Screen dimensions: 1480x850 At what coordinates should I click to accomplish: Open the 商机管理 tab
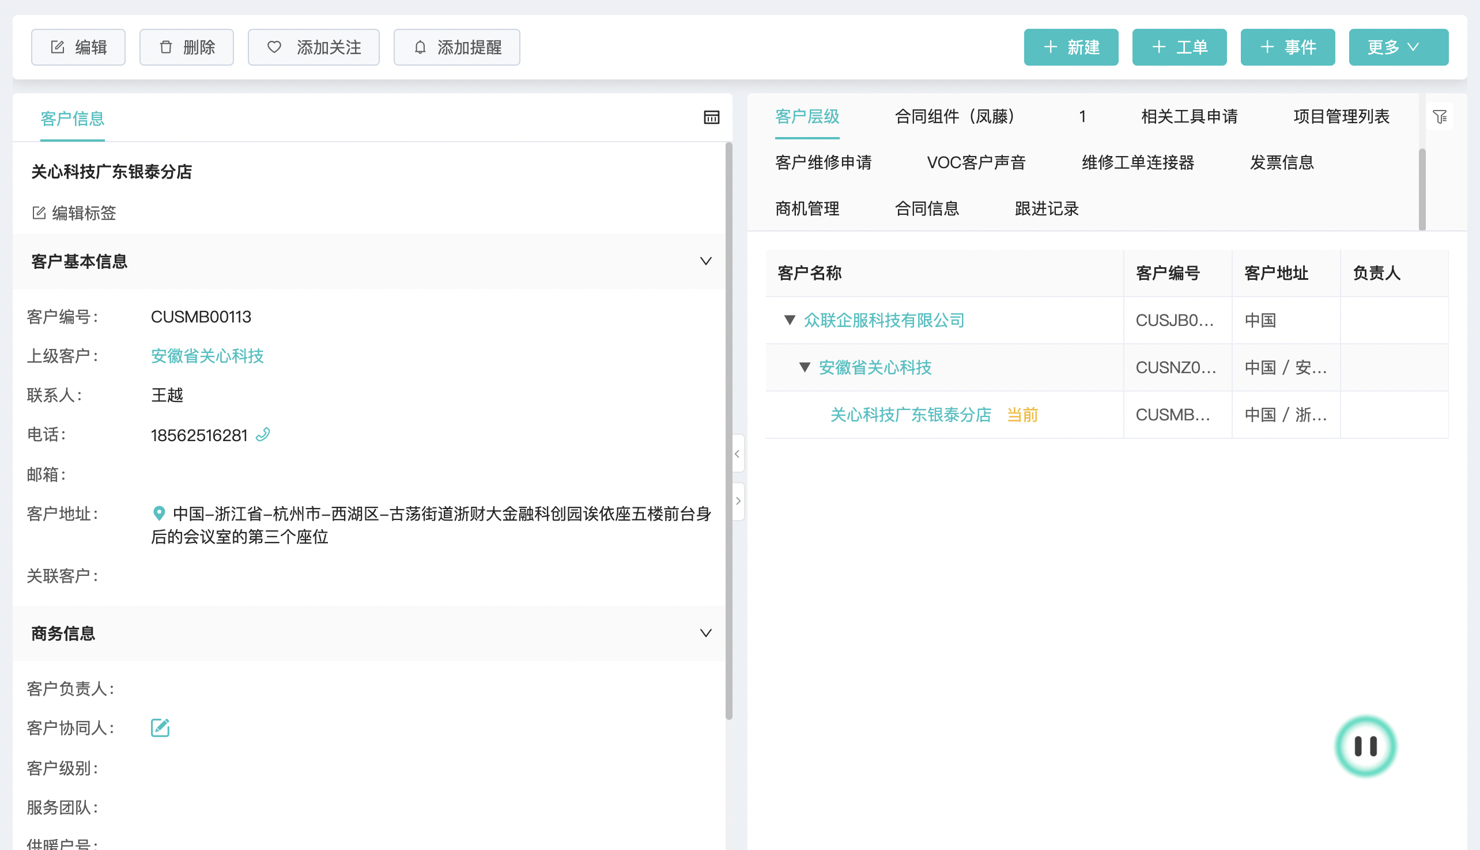pos(807,209)
